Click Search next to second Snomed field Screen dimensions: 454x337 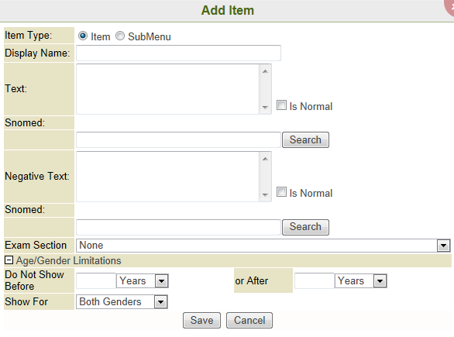[305, 227]
